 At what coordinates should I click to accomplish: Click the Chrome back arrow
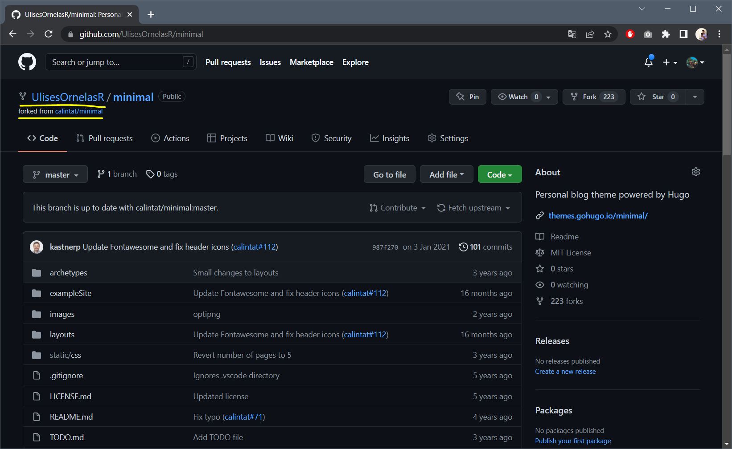(x=12, y=34)
